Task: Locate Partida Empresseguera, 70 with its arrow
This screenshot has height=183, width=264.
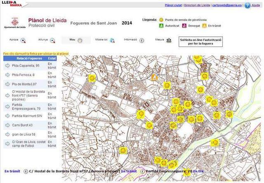Action: [x=7, y=107]
